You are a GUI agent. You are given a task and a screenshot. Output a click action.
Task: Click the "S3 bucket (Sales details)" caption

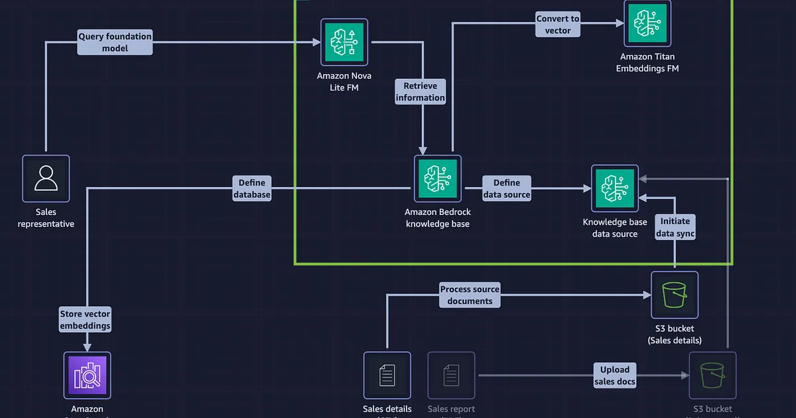675,334
